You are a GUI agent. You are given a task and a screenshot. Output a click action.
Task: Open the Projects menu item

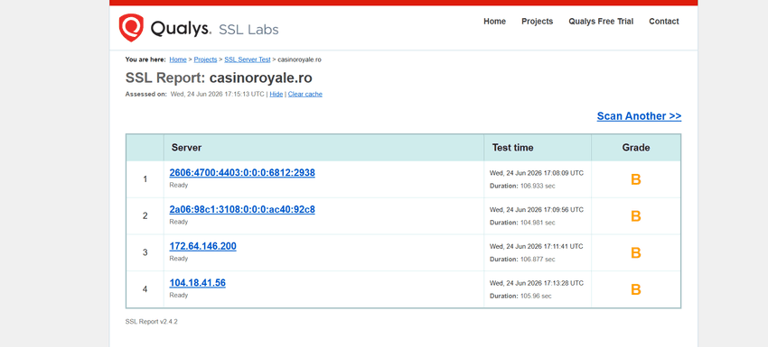[538, 22]
